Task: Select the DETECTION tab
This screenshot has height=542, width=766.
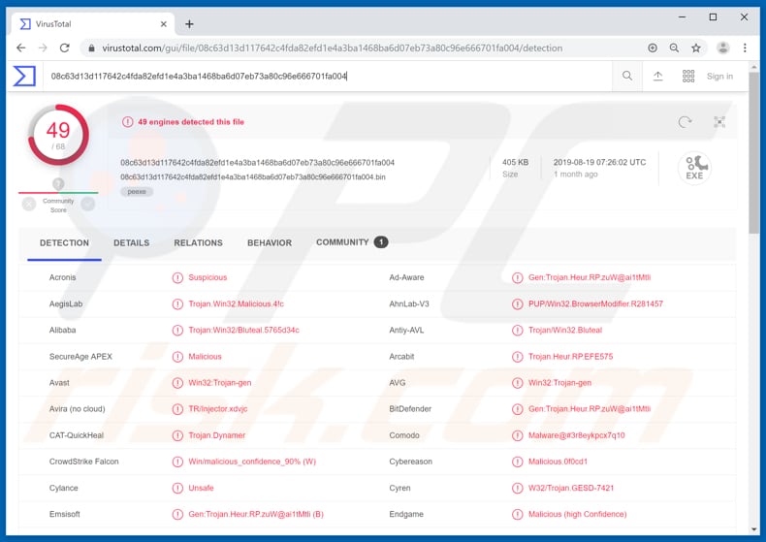Action: coord(65,242)
